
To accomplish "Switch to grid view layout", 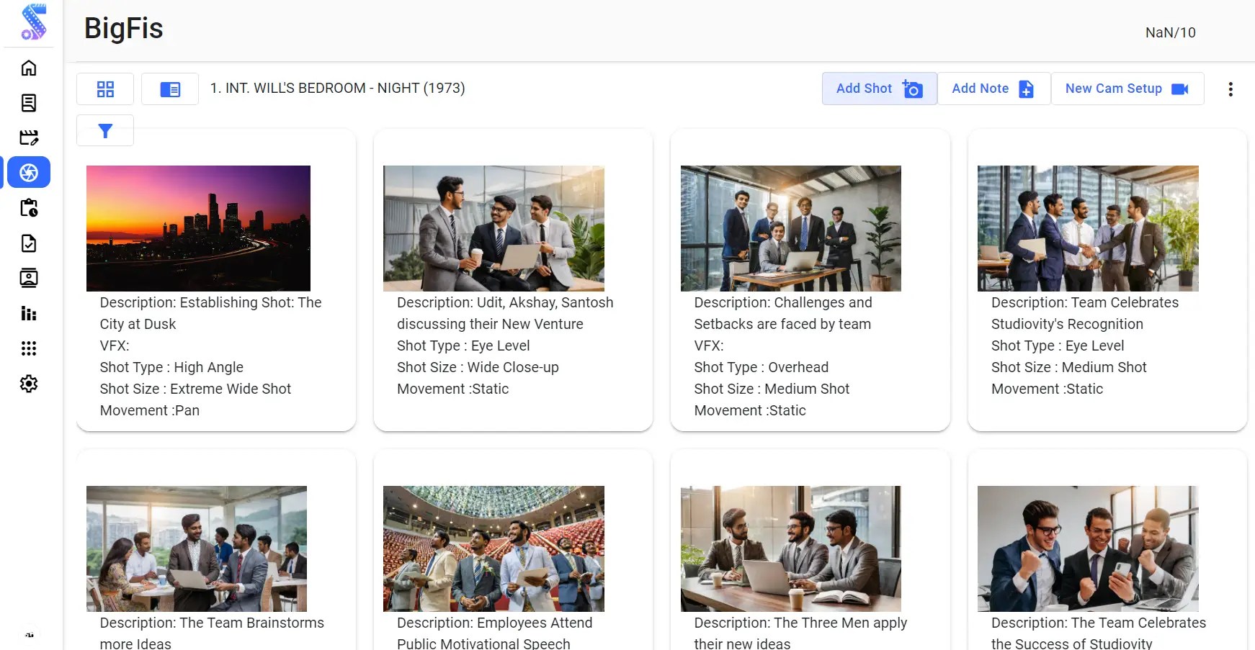I will click(x=105, y=89).
